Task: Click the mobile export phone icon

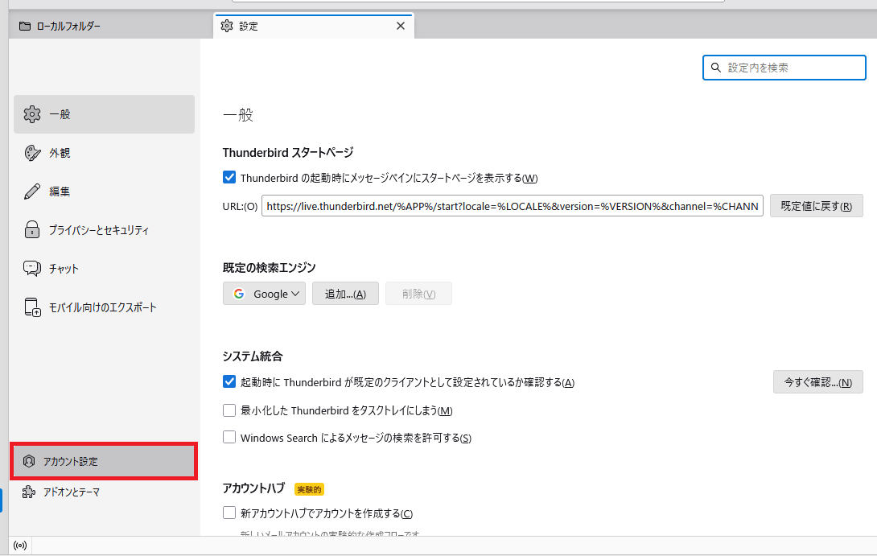Action: [32, 307]
